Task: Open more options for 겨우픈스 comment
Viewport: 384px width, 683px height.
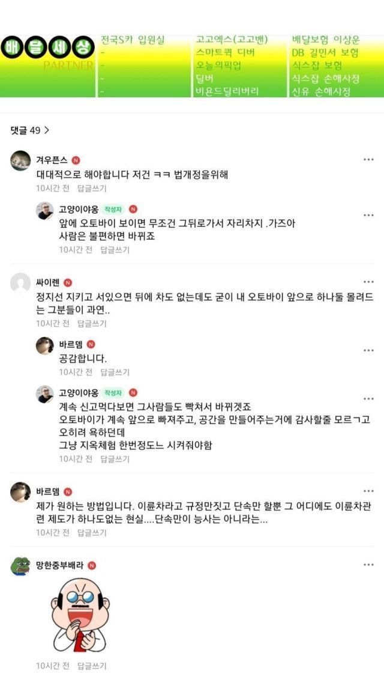Action: pyautogui.click(x=368, y=160)
